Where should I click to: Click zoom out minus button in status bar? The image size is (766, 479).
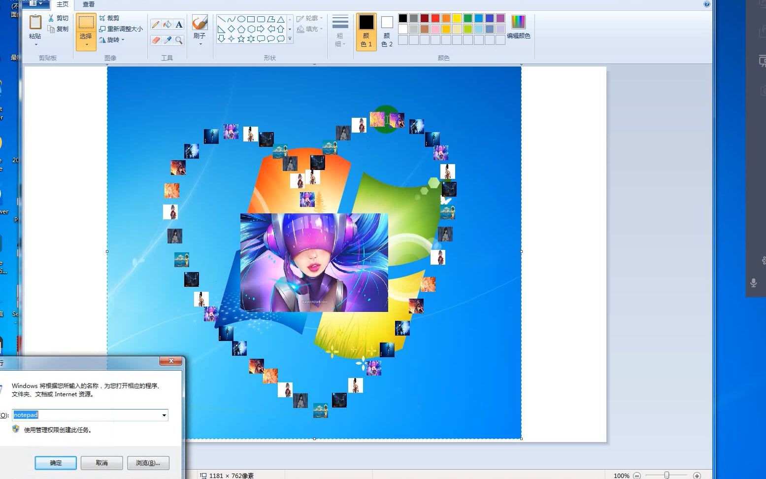click(637, 476)
